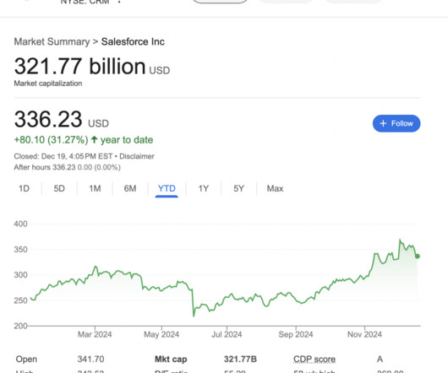Viewport: 448px width, 373px height.
Task: Click the CDP score label
Action: 314,359
